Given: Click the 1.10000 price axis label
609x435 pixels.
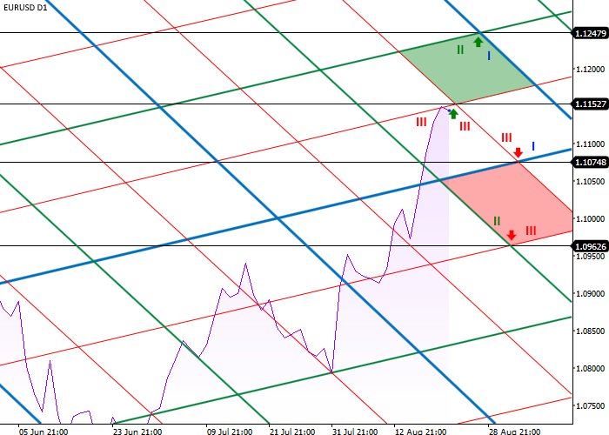Looking at the screenshot, I should pyautogui.click(x=591, y=218).
